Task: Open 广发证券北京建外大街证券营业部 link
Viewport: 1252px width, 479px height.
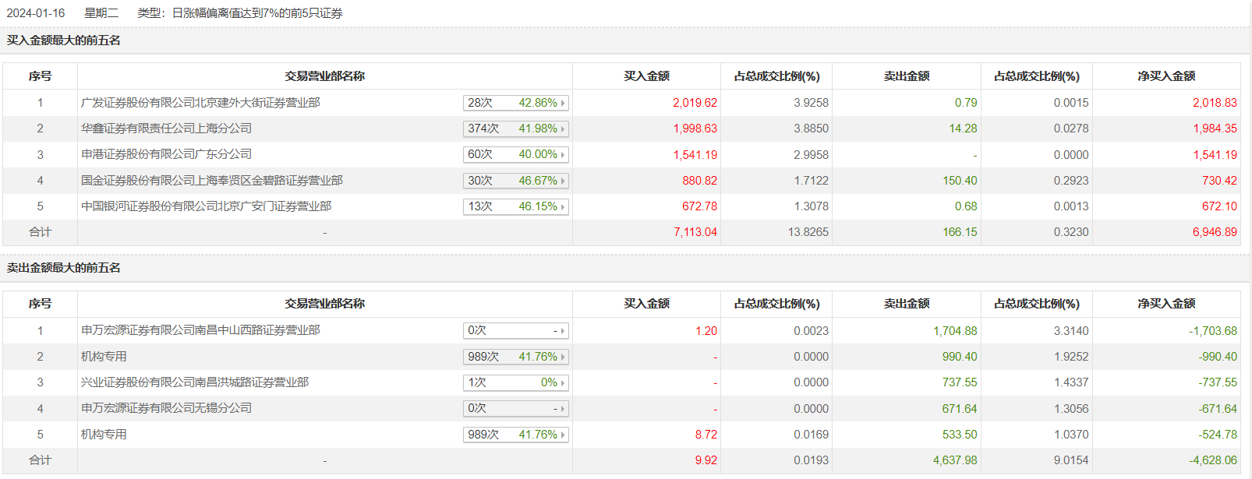Action: (x=200, y=103)
